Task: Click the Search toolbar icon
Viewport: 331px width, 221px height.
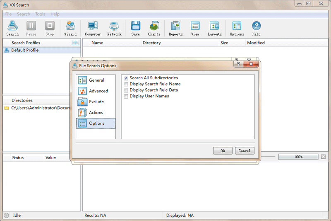Action: 12,28
